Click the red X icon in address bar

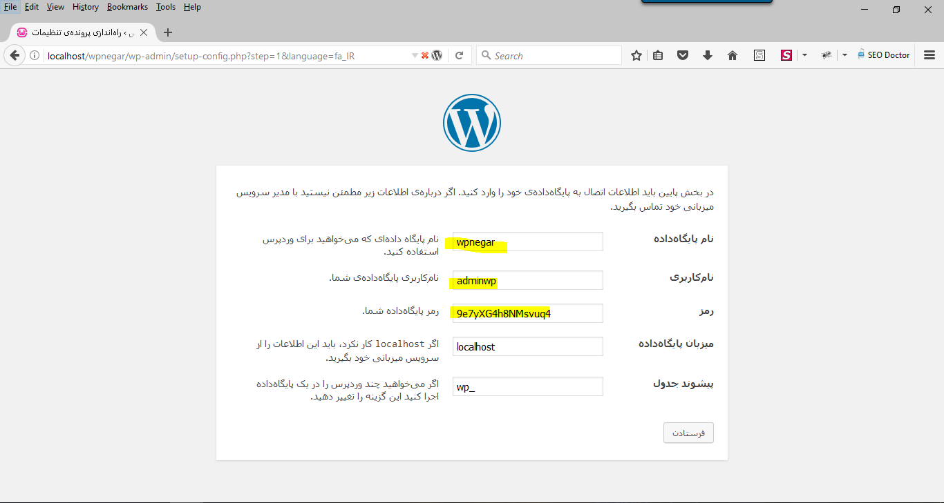pos(425,56)
